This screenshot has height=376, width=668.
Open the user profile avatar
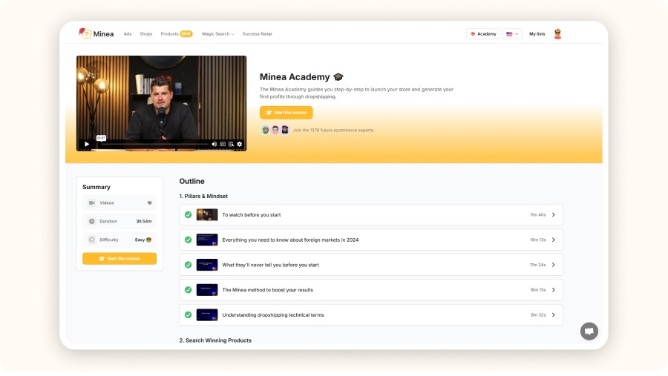(557, 33)
